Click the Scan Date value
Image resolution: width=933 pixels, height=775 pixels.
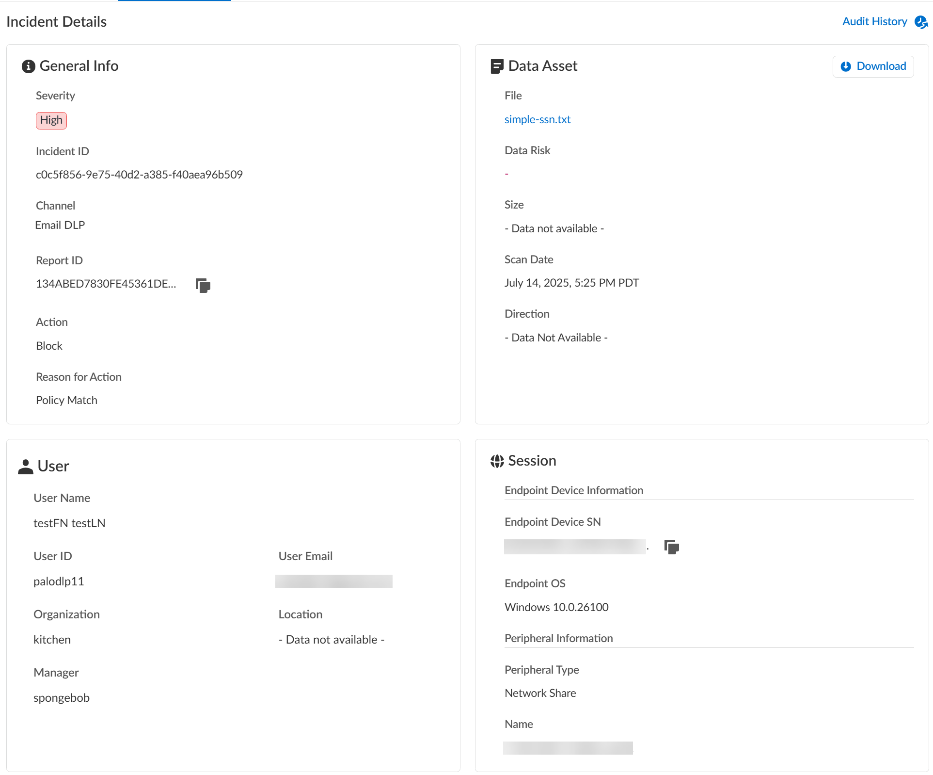571,283
